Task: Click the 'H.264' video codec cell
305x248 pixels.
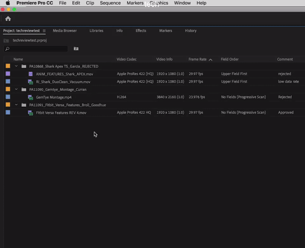Action: point(121,97)
